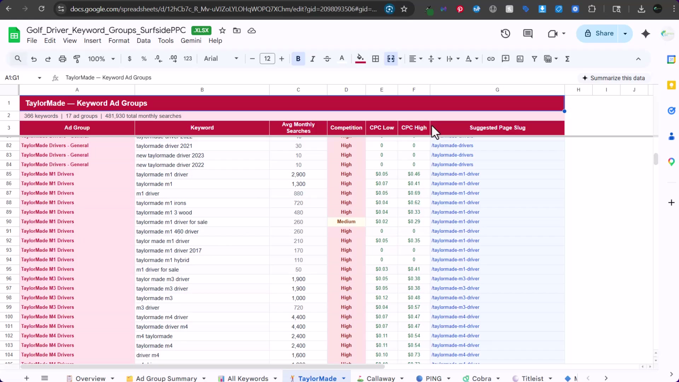Open the comments panel icon
The width and height of the screenshot is (679, 382).
528,34
